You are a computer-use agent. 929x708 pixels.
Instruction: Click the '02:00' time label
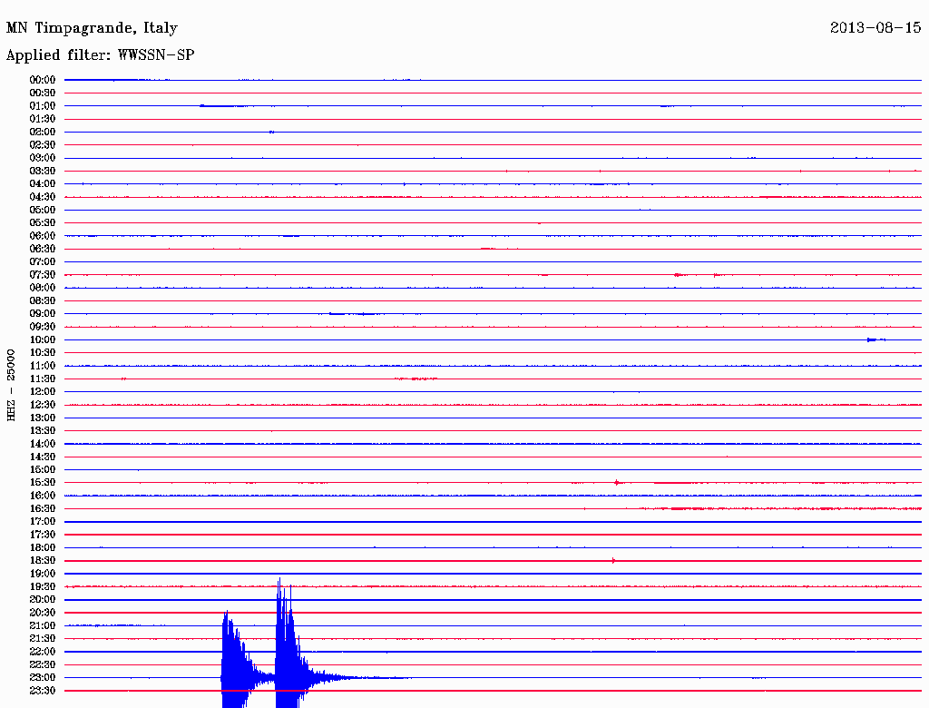point(42,133)
